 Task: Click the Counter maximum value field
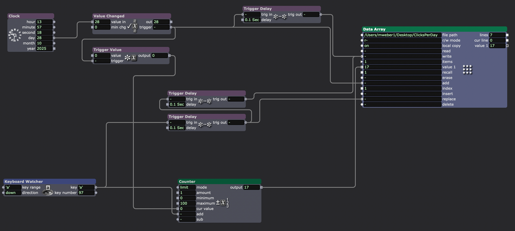coord(187,203)
